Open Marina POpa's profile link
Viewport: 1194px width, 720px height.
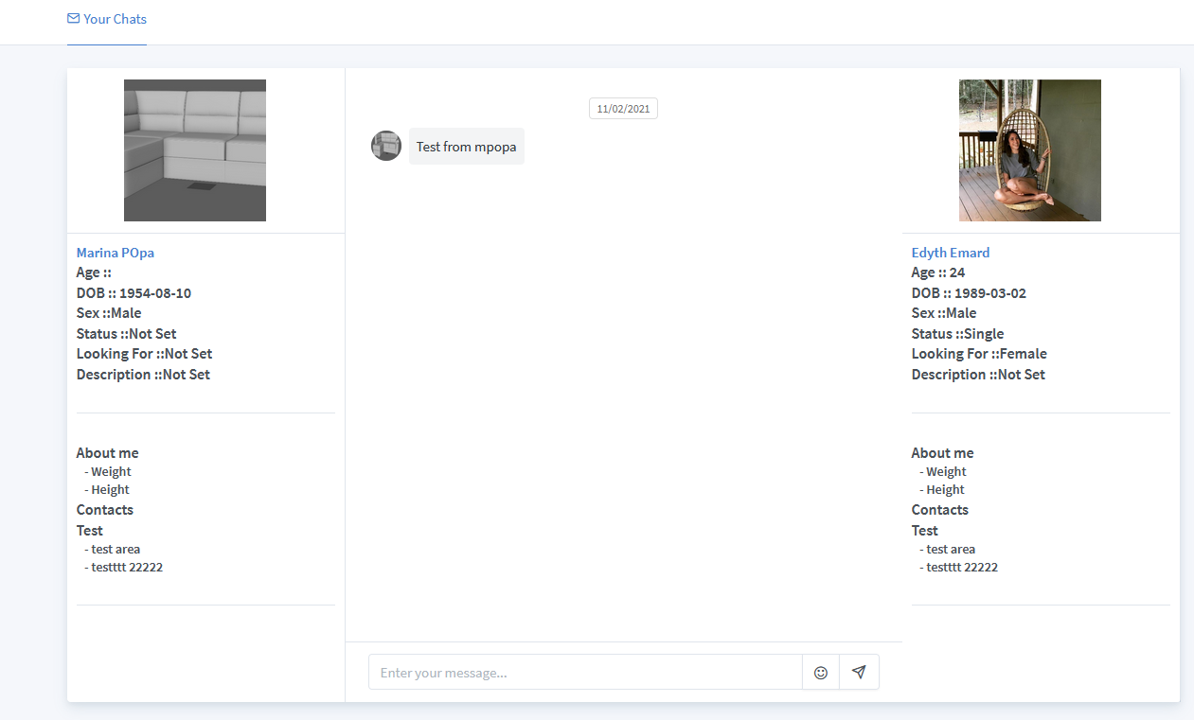(x=116, y=253)
